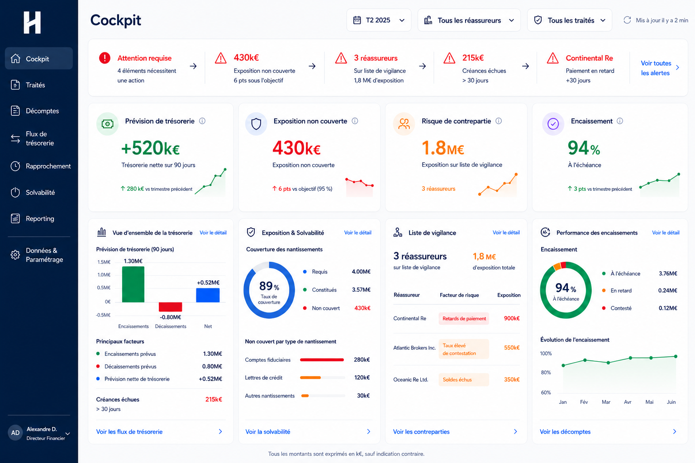Click the refresh icon near update time

[x=627, y=20]
